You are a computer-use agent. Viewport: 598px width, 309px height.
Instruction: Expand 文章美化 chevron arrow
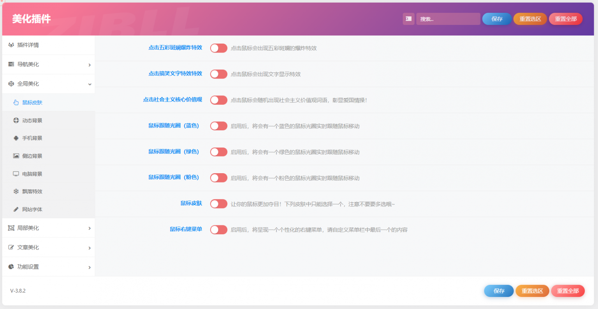tap(90, 248)
